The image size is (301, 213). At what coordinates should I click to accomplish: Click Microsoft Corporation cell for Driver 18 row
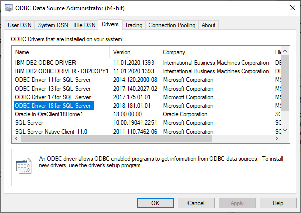pos(188,106)
